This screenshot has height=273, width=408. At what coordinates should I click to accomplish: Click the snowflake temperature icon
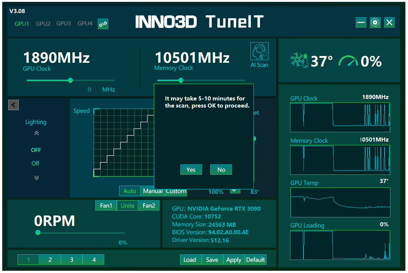(x=299, y=60)
